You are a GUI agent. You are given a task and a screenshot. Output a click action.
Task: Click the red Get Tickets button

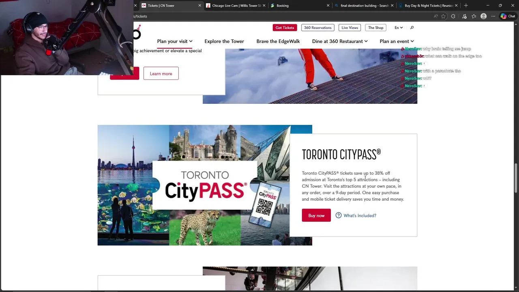[x=285, y=28]
